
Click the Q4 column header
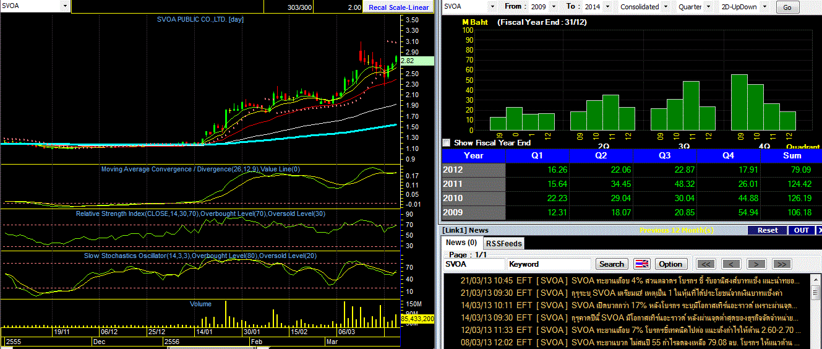point(728,156)
